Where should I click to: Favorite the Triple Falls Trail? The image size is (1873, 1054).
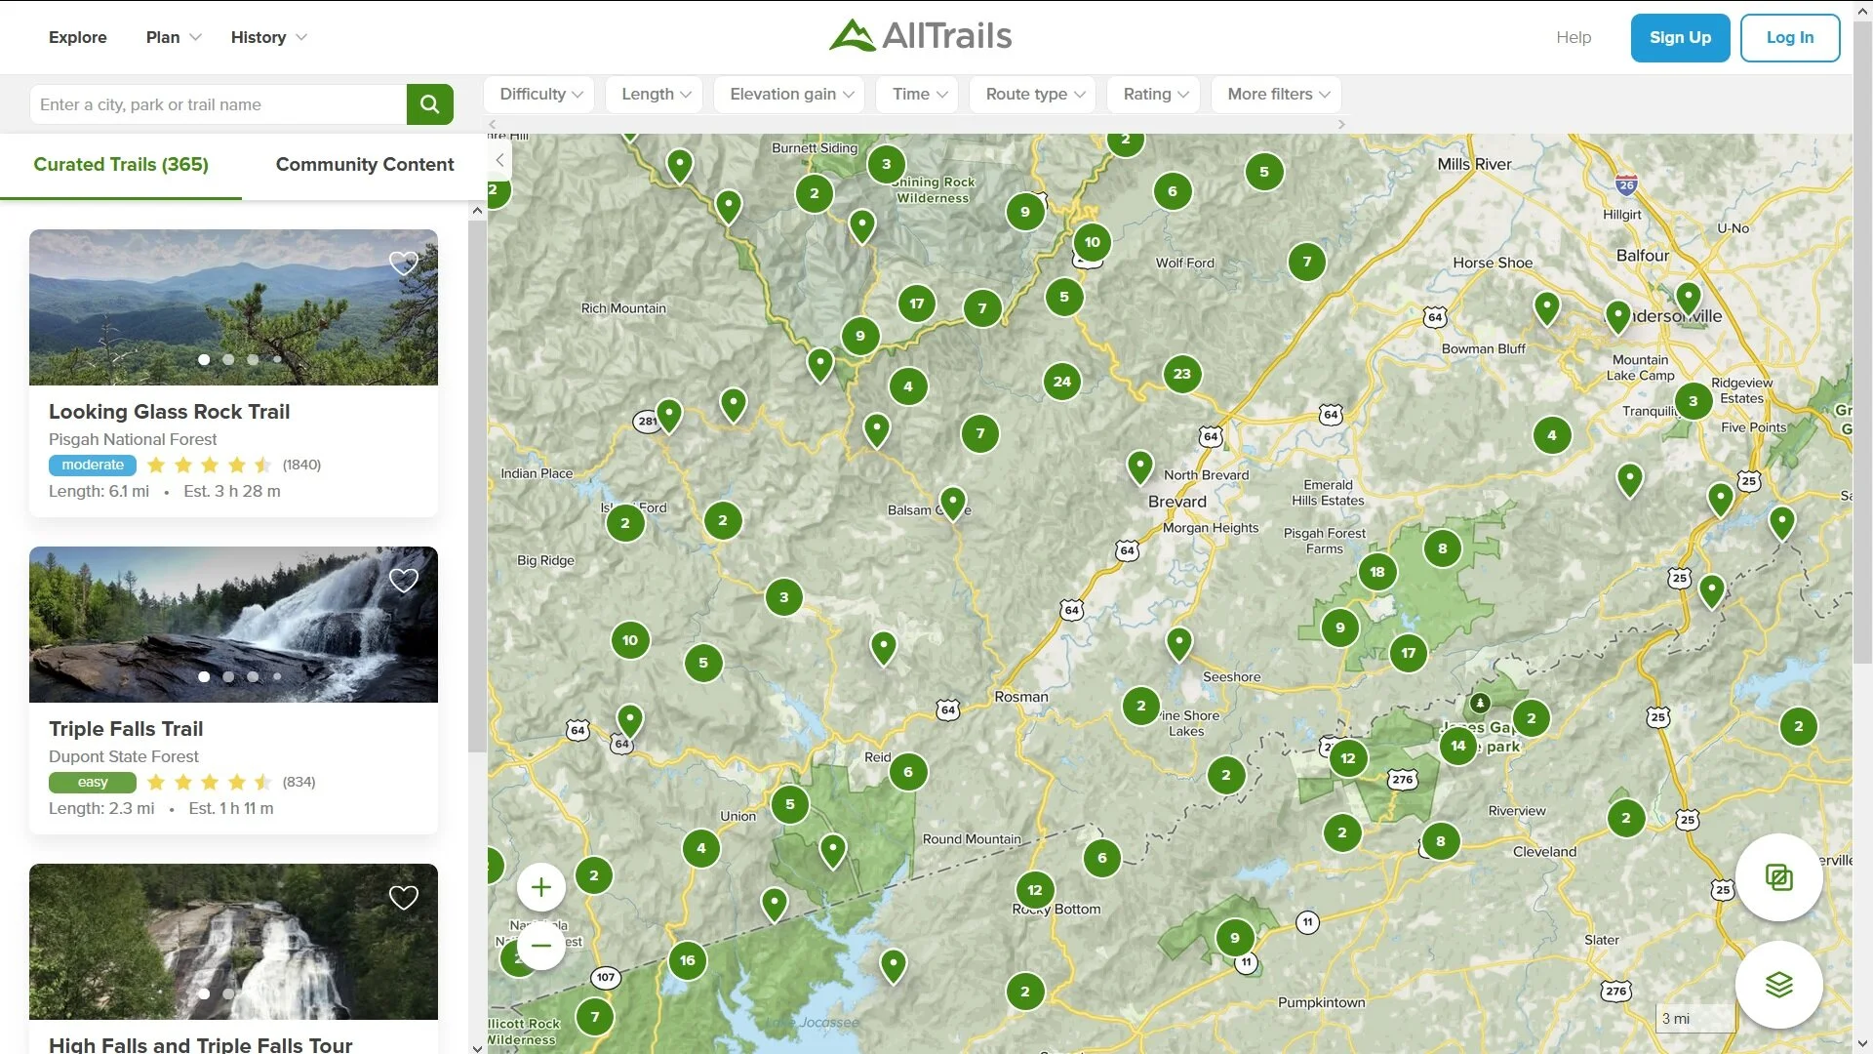point(403,580)
